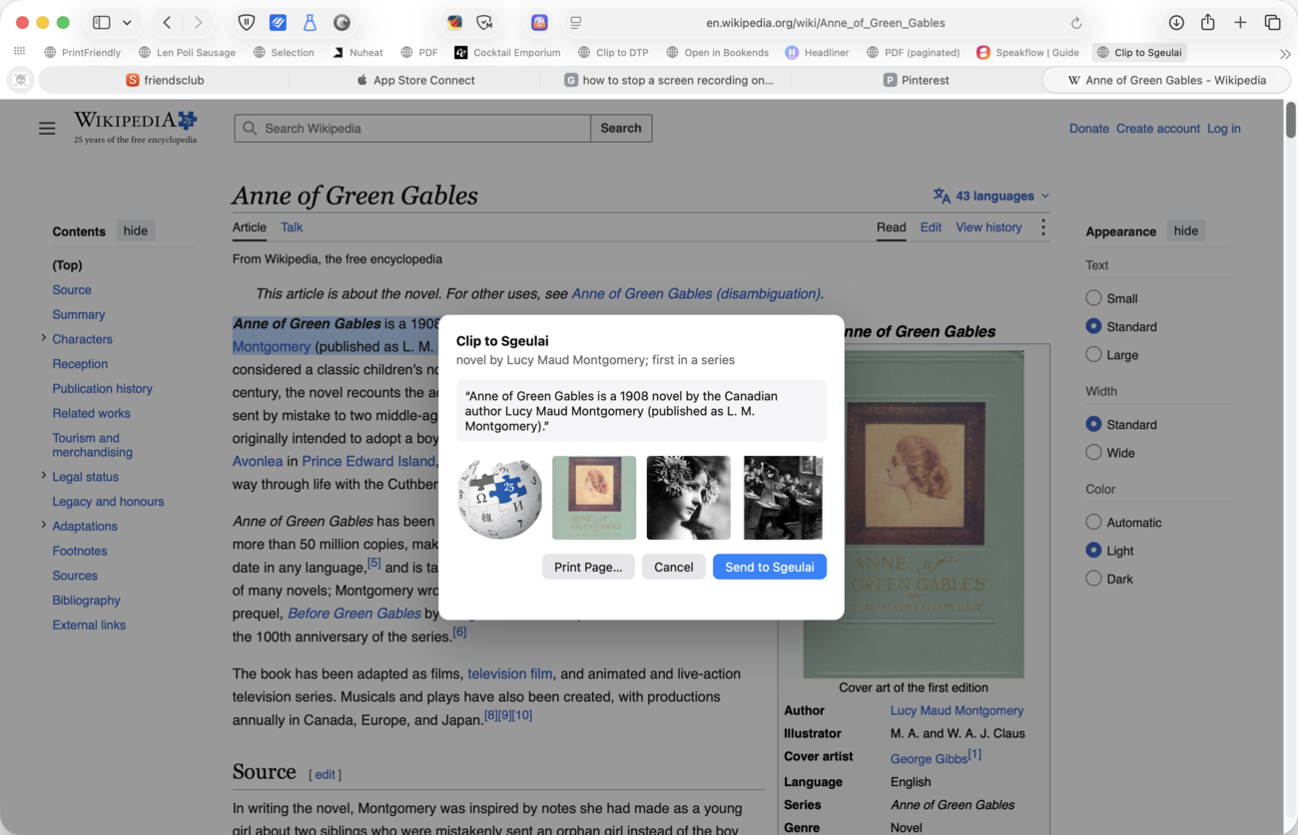Cancel the Clip to Sgeulai dialog
This screenshot has width=1298, height=835.
(x=673, y=567)
